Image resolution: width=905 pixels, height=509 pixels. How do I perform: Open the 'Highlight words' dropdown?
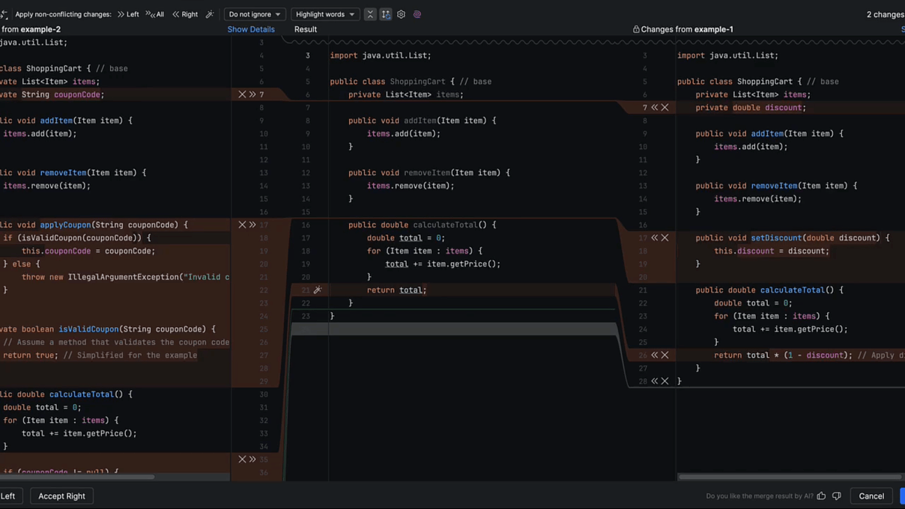325,14
